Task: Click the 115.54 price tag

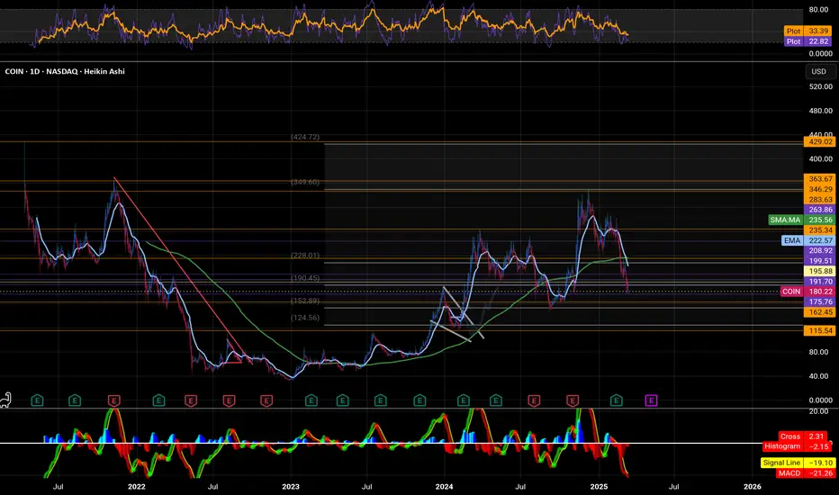Action: tap(819, 330)
